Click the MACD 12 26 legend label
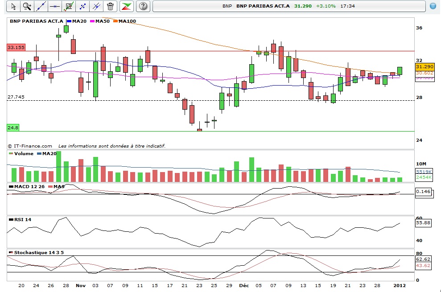This screenshot has width=441, height=292. 29,186
